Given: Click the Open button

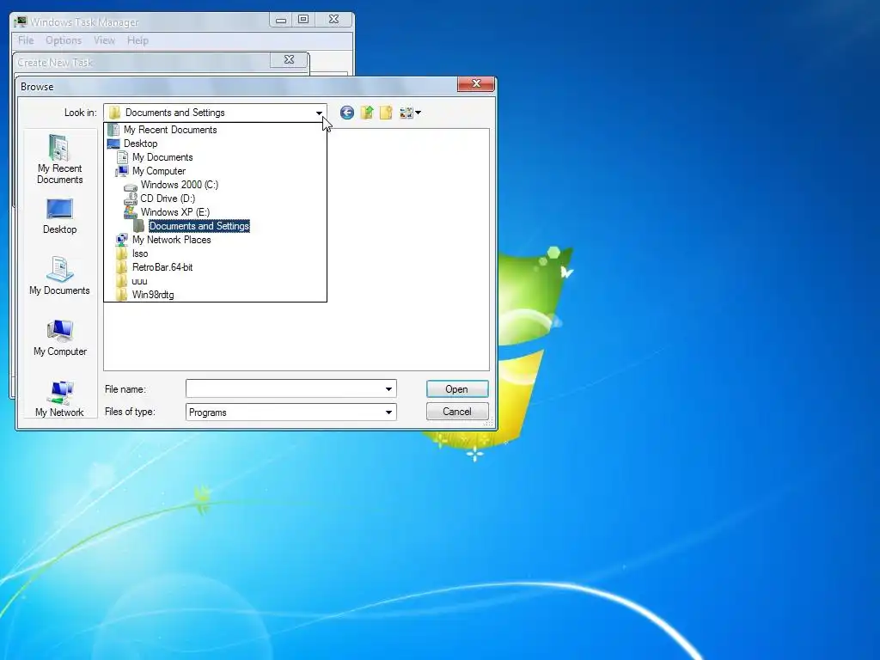Looking at the screenshot, I should pos(457,389).
